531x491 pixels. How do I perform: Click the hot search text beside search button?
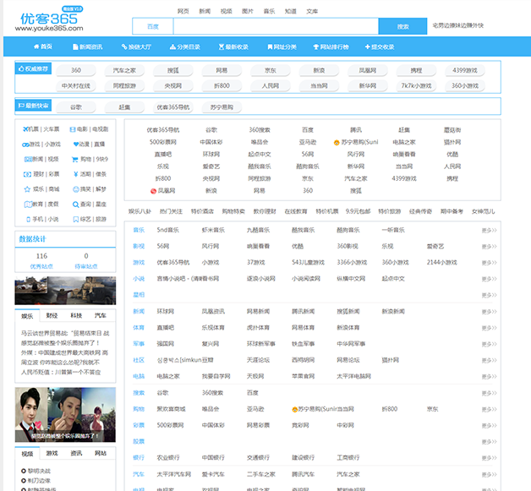(457, 25)
